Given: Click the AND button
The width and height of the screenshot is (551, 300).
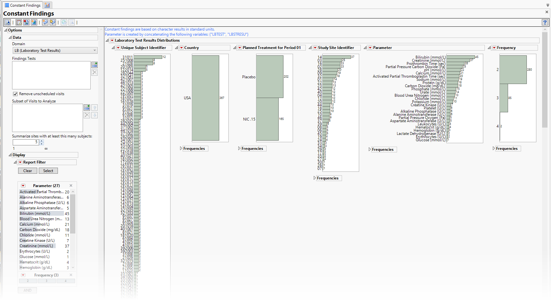Looking at the screenshot, I should tap(27, 290).
